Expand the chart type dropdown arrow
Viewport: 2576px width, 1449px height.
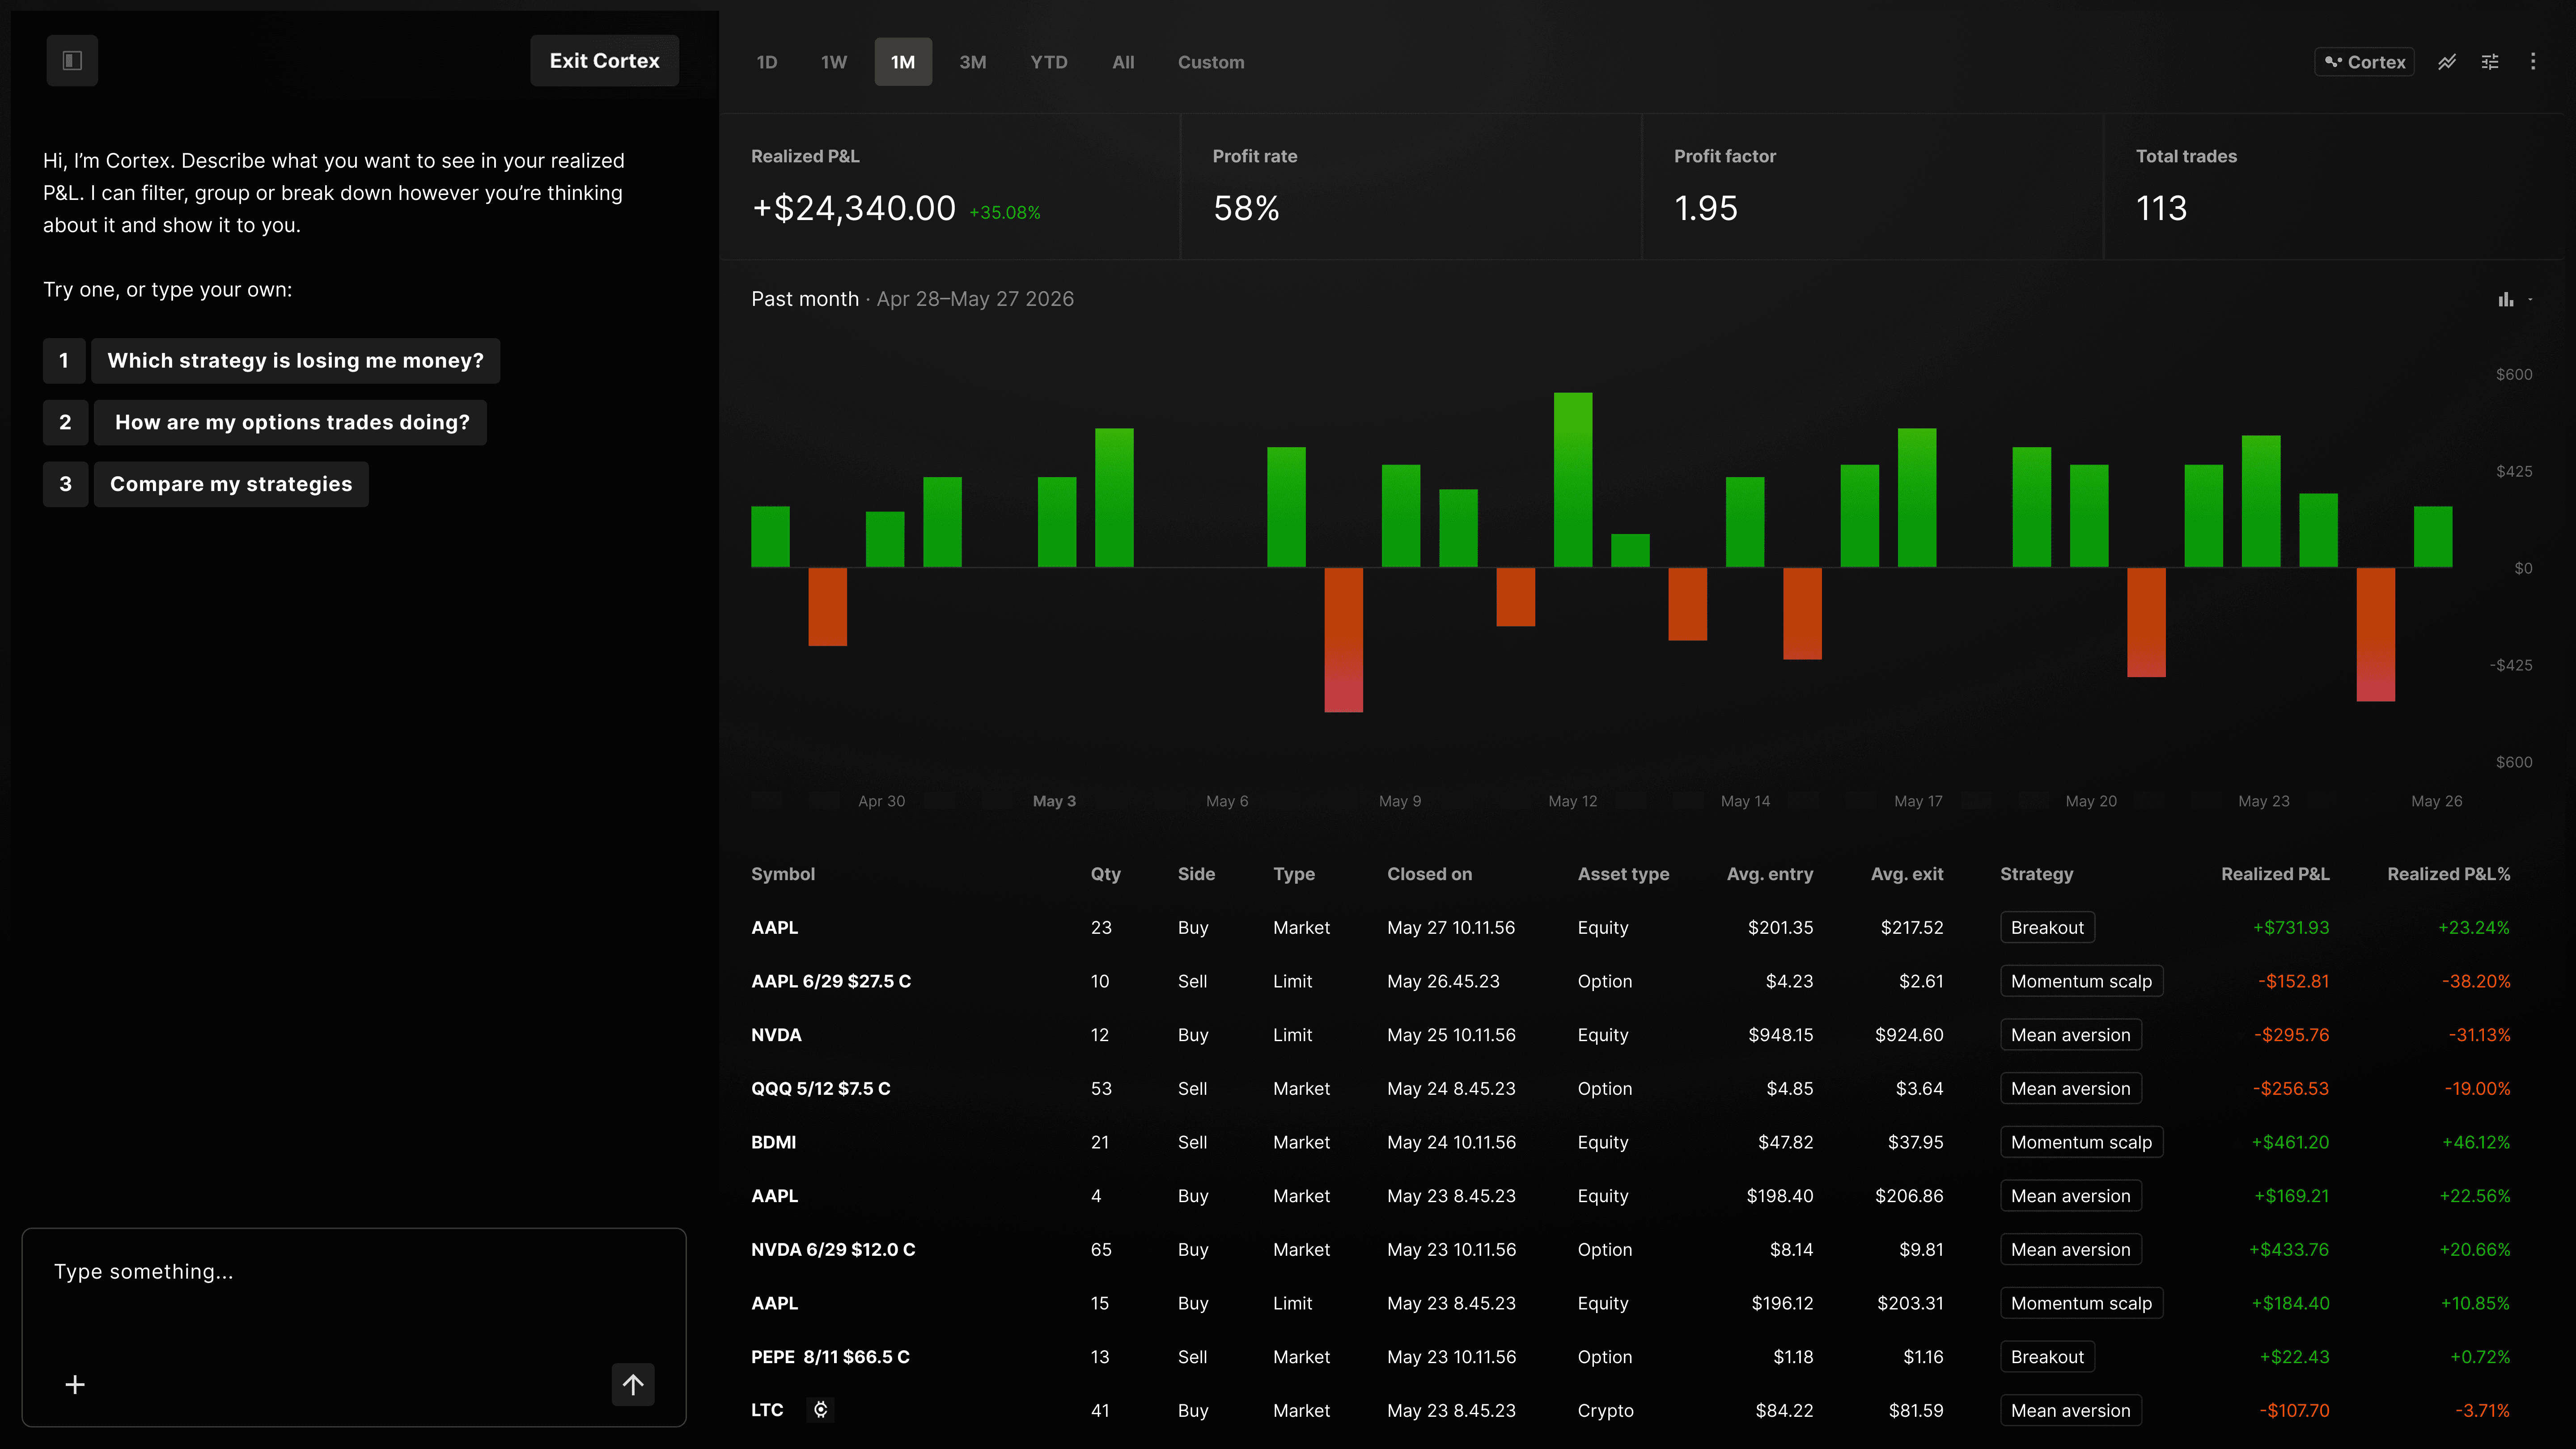[x=2530, y=299]
